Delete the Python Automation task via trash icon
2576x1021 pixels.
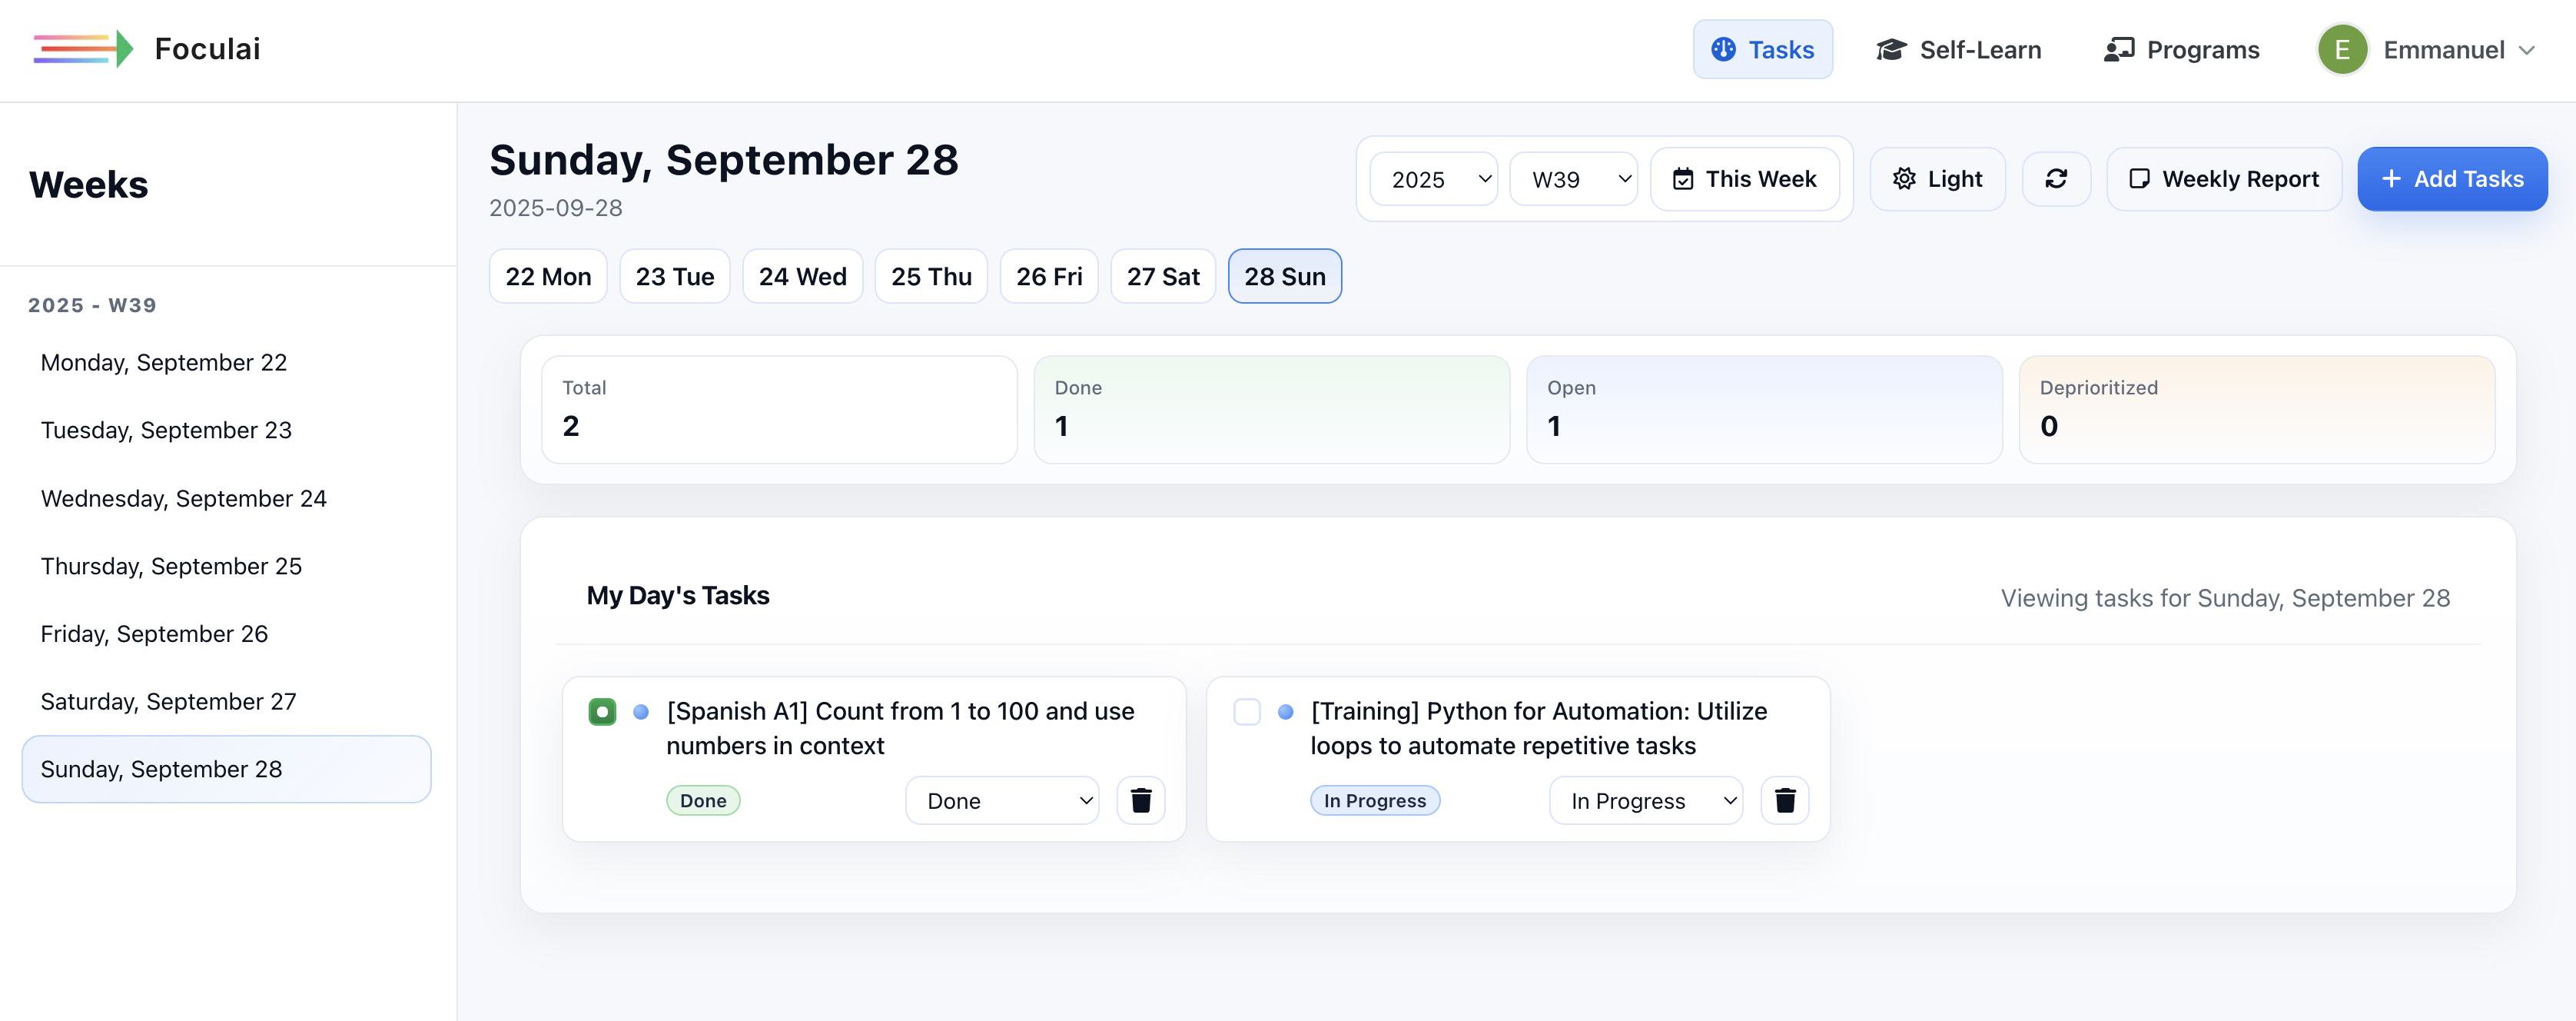click(x=1786, y=800)
